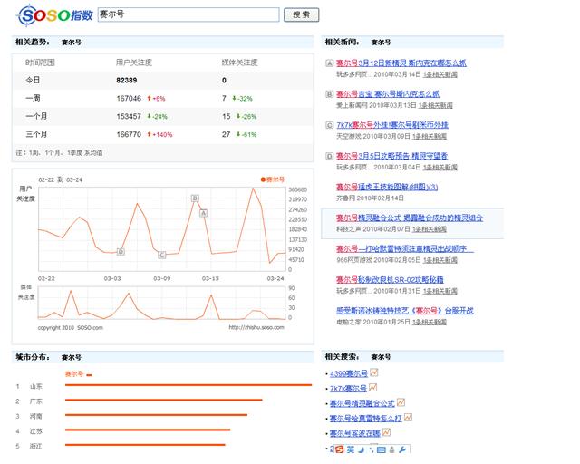This screenshot has height=464, width=580.
Task: Open related search 4399赛尔号
Action: click(x=349, y=373)
